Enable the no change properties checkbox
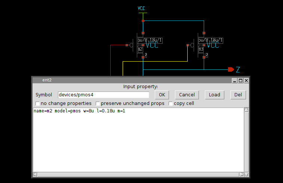Screen dimensions: 283x183 tap(37, 103)
